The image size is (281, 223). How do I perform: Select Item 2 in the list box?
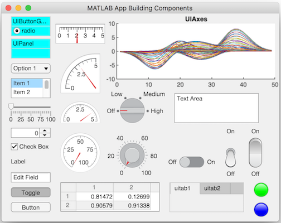click(x=27, y=92)
